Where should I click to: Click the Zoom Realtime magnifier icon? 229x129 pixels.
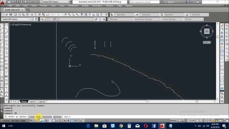69,15
